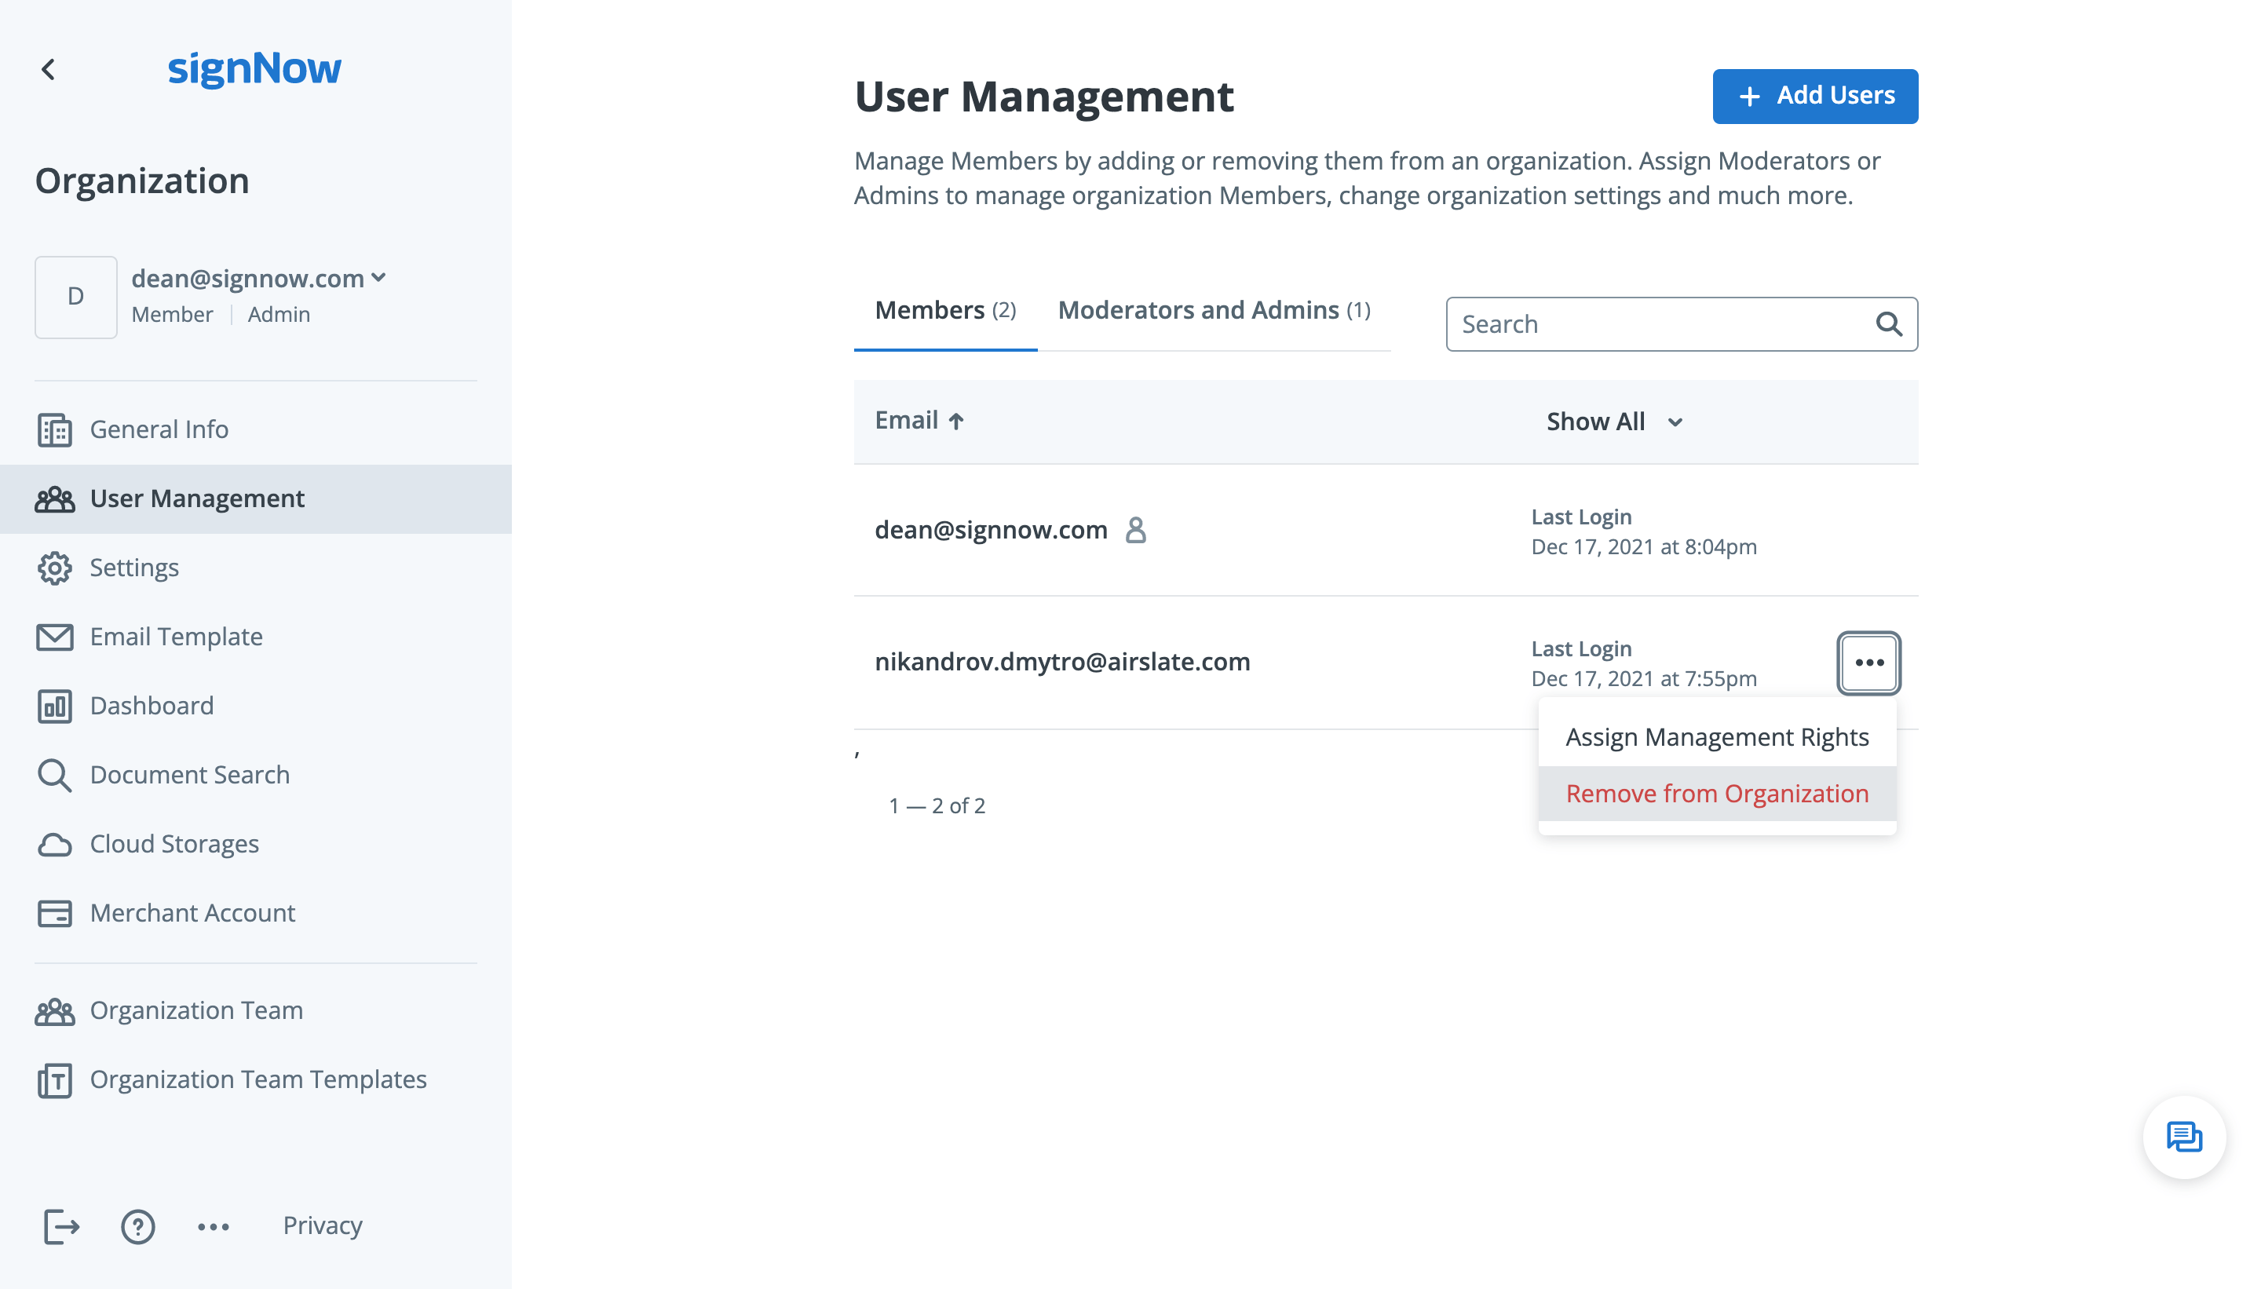Image resolution: width=2261 pixels, height=1289 pixels.
Task: Click the Add Users button
Action: click(1815, 97)
